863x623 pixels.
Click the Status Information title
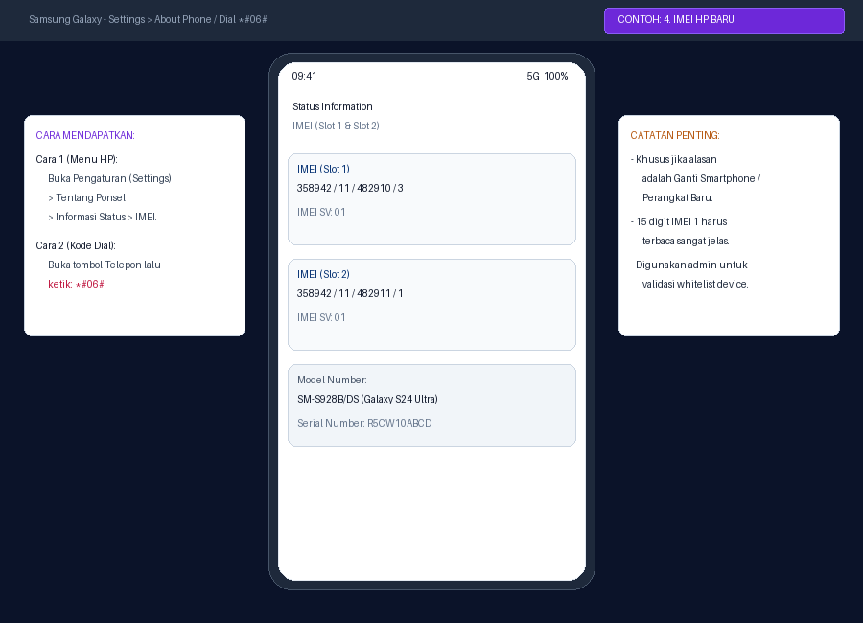point(333,106)
